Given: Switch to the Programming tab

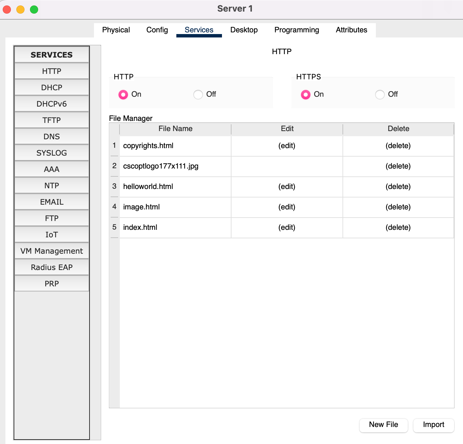Looking at the screenshot, I should point(297,30).
